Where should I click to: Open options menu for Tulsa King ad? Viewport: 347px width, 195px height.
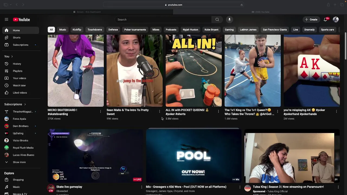coord(338,187)
